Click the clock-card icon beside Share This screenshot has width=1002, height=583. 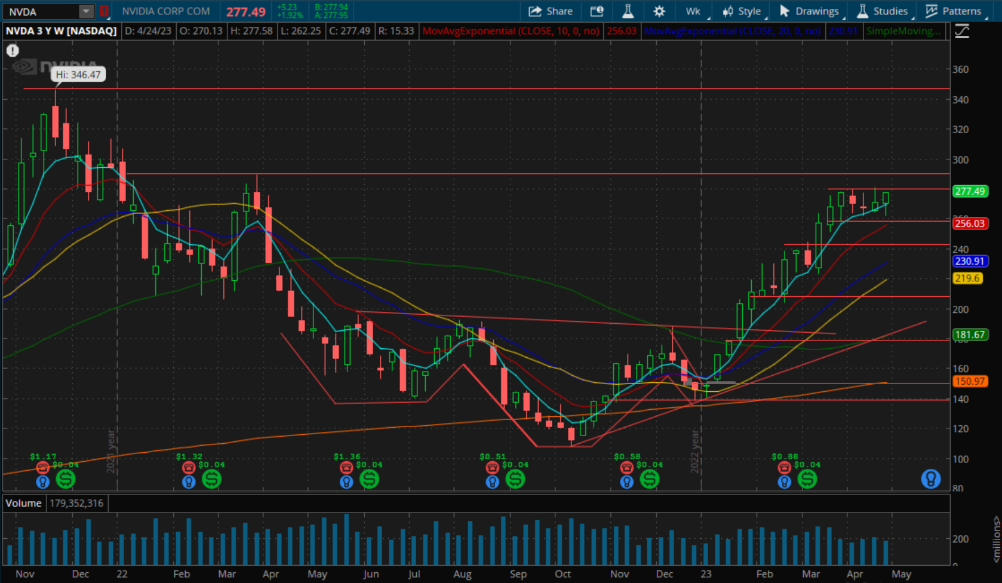pos(597,11)
